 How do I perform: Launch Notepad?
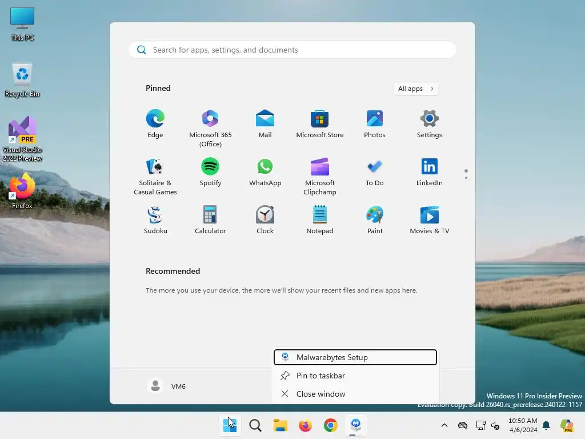[x=320, y=220]
